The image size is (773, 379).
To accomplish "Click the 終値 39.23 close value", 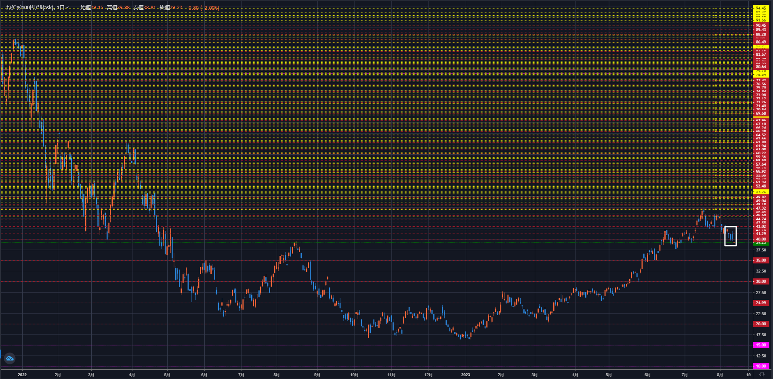I will (x=171, y=8).
